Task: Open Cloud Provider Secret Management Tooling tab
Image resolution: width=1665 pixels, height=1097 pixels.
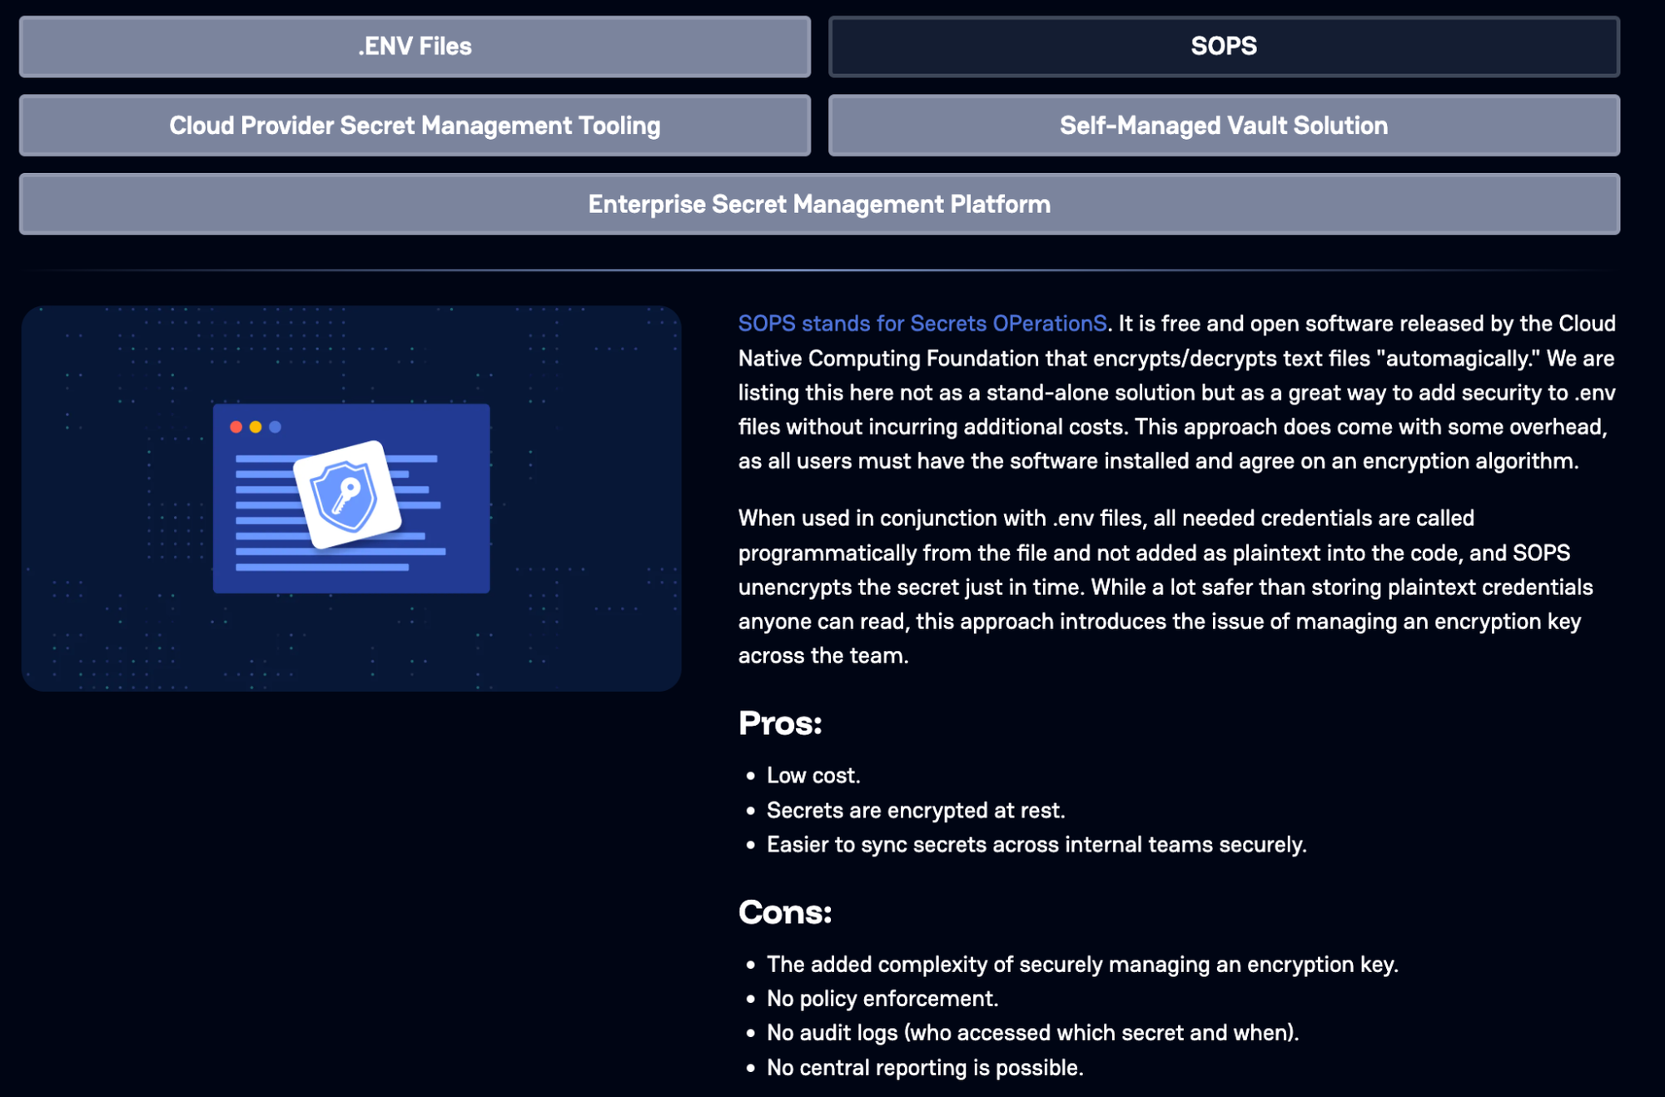Action: point(415,126)
